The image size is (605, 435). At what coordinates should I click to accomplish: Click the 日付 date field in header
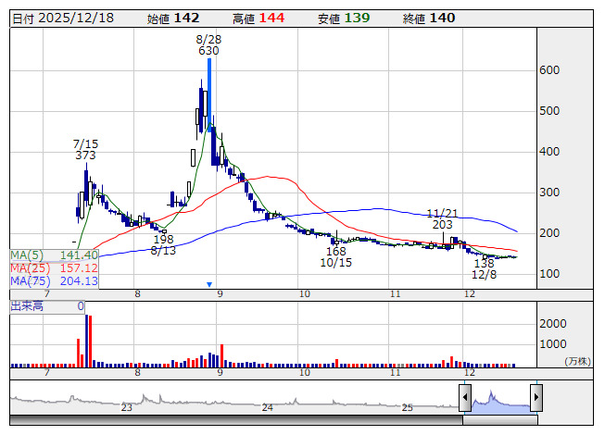coord(61,18)
